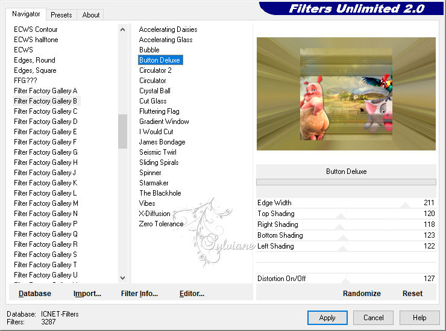Select Filter Factory Gallery A
This screenshot has height=331, width=446.
(46, 91)
